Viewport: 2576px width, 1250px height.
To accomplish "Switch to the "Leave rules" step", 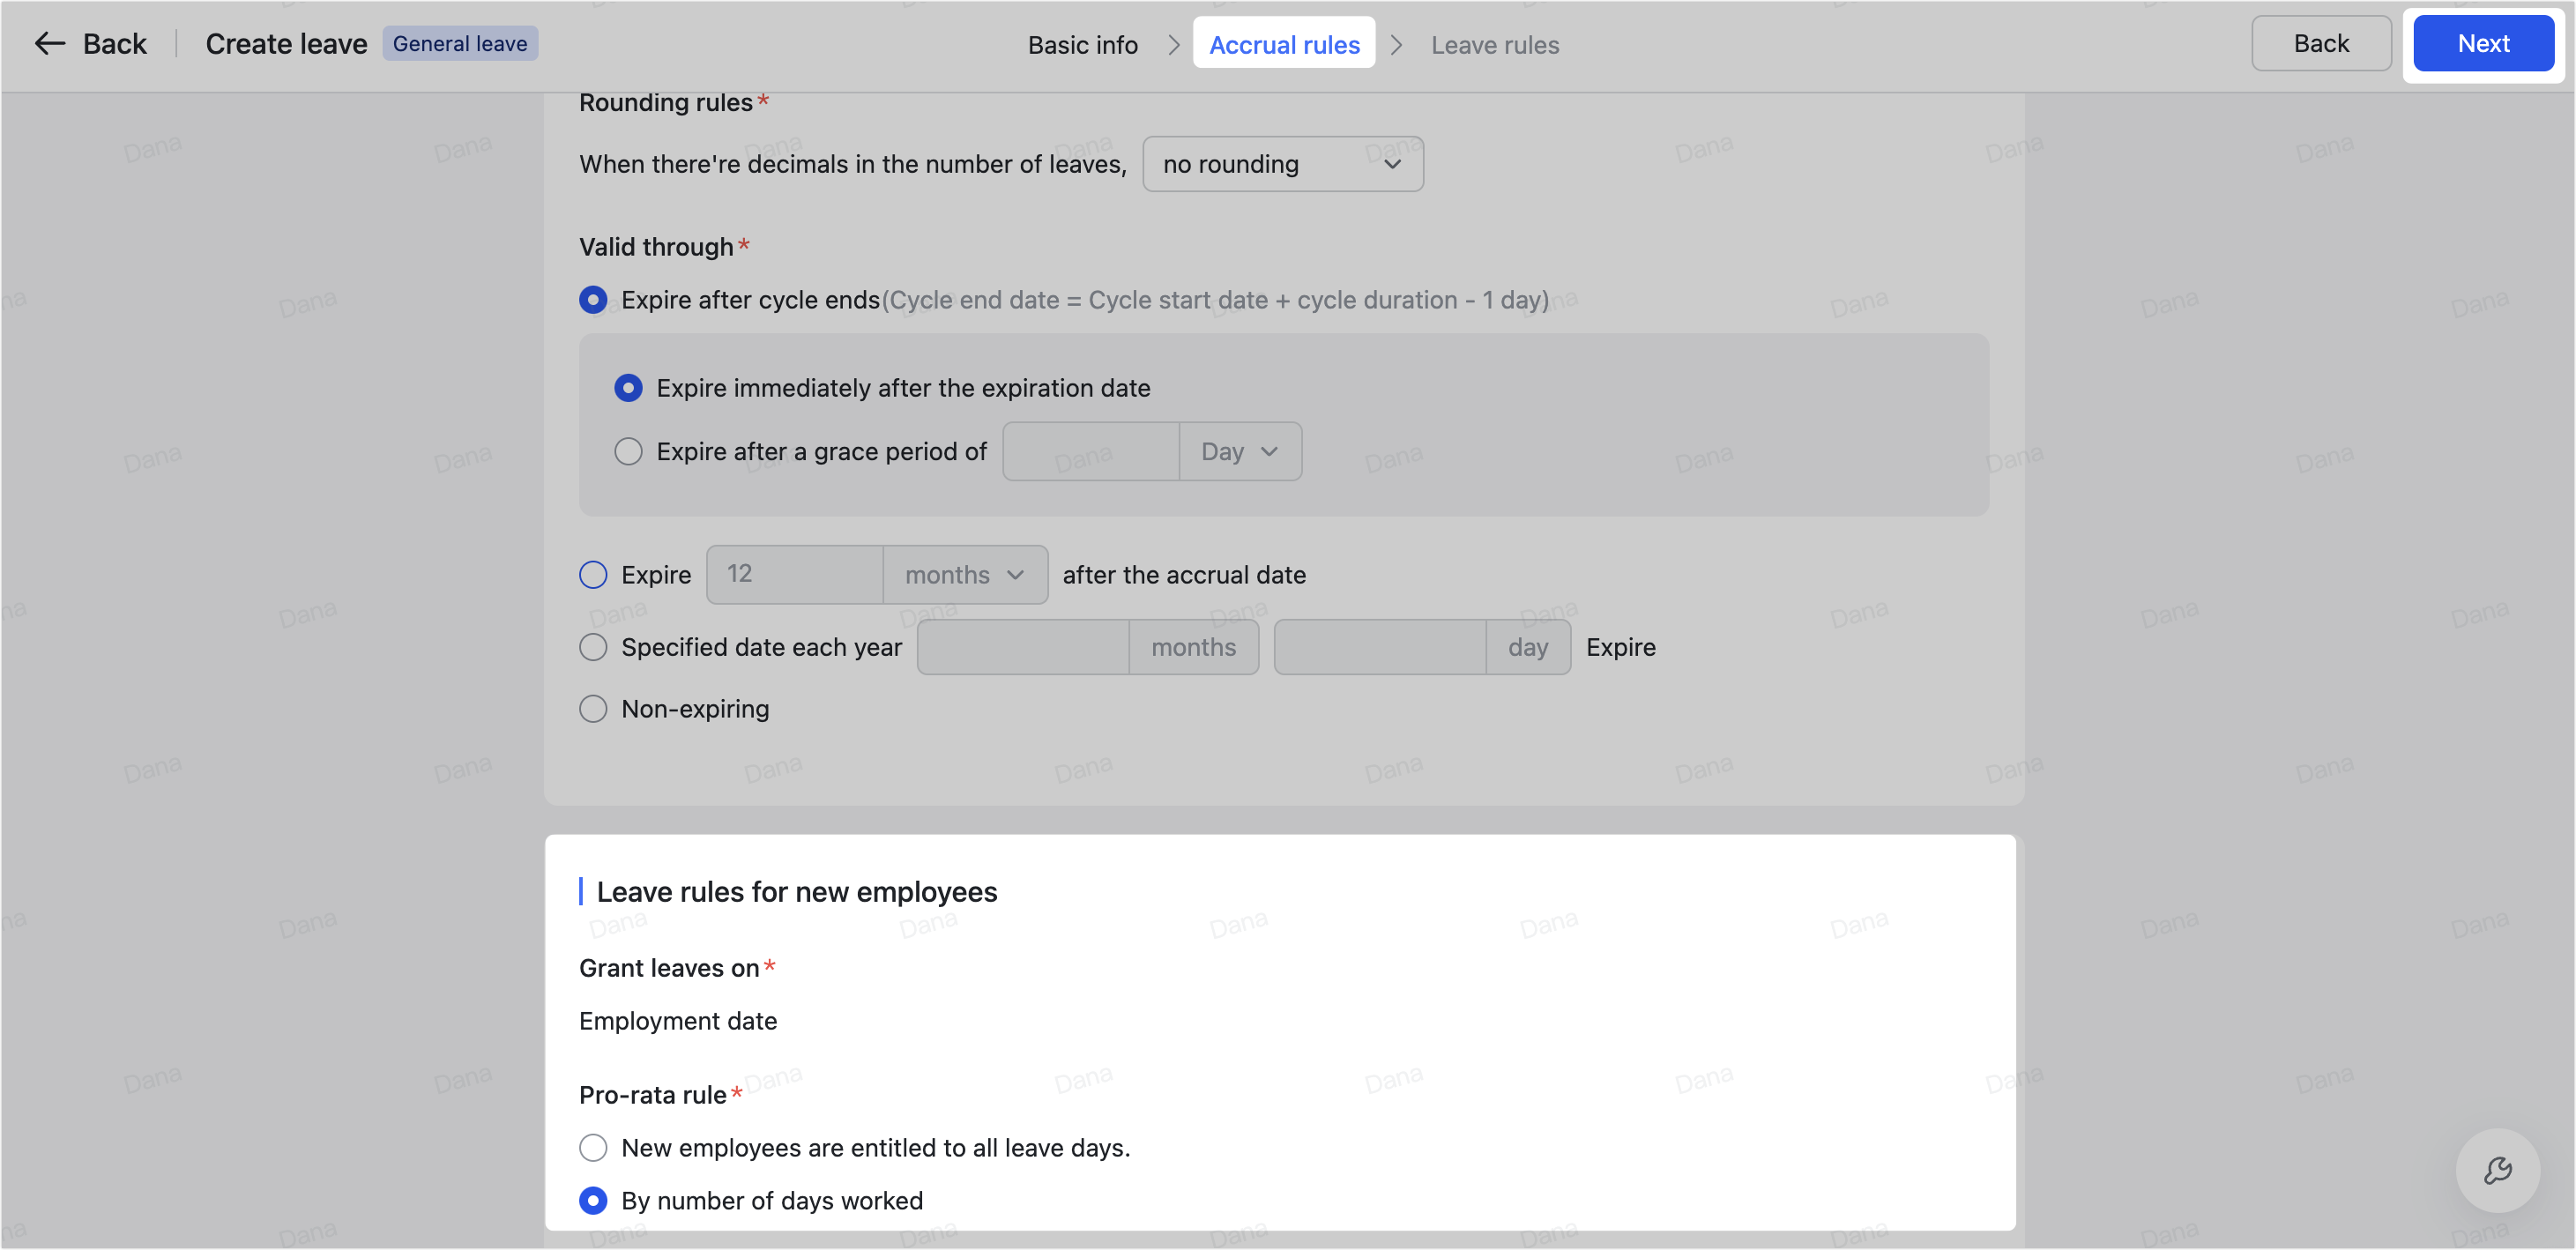I will (1494, 44).
